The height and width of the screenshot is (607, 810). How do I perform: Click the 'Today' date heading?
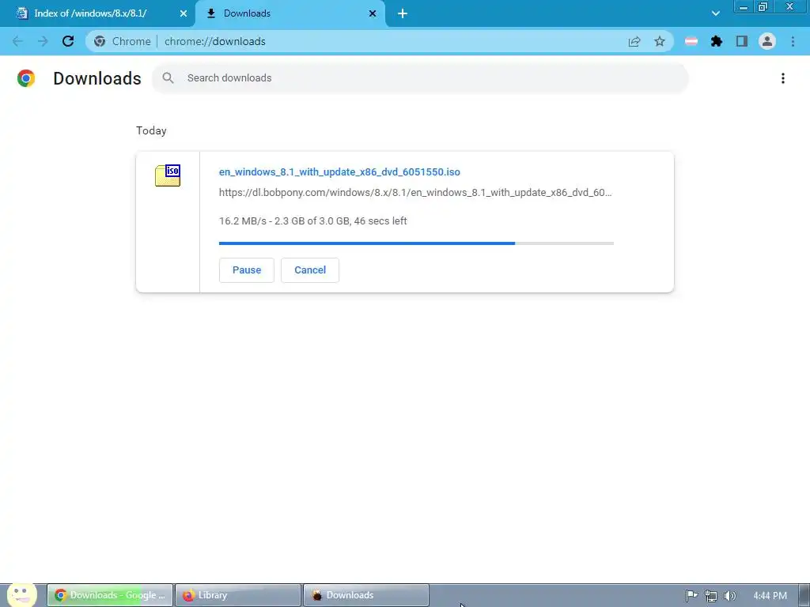151,130
